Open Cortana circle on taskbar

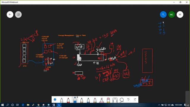point(12,105)
